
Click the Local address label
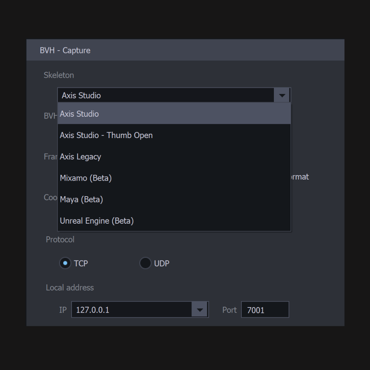[70, 288]
